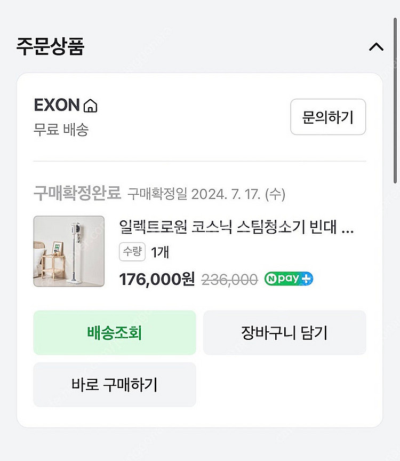Click the home icon beside EXON
400x461 pixels.
[91, 106]
